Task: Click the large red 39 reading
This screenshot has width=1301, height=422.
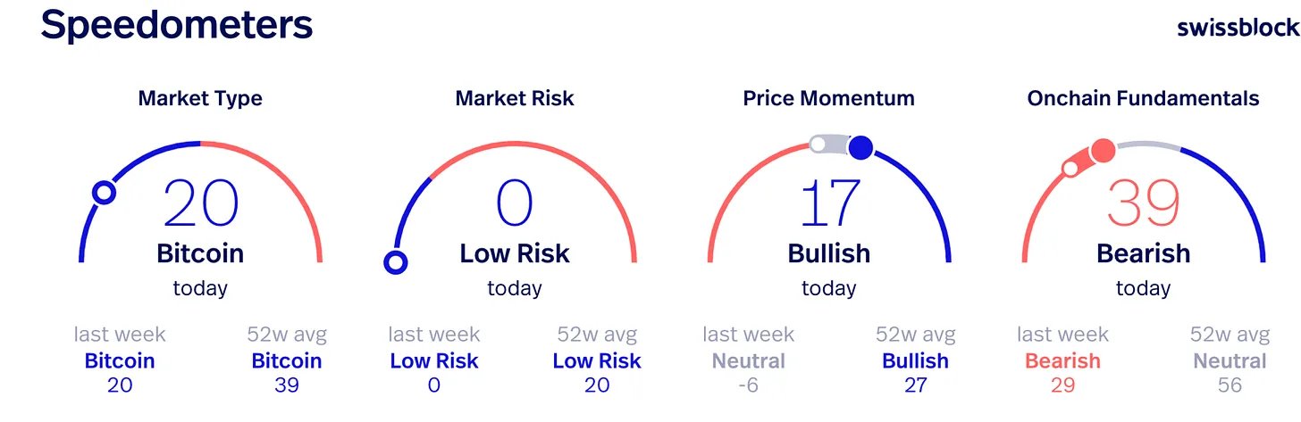Action: [1144, 203]
